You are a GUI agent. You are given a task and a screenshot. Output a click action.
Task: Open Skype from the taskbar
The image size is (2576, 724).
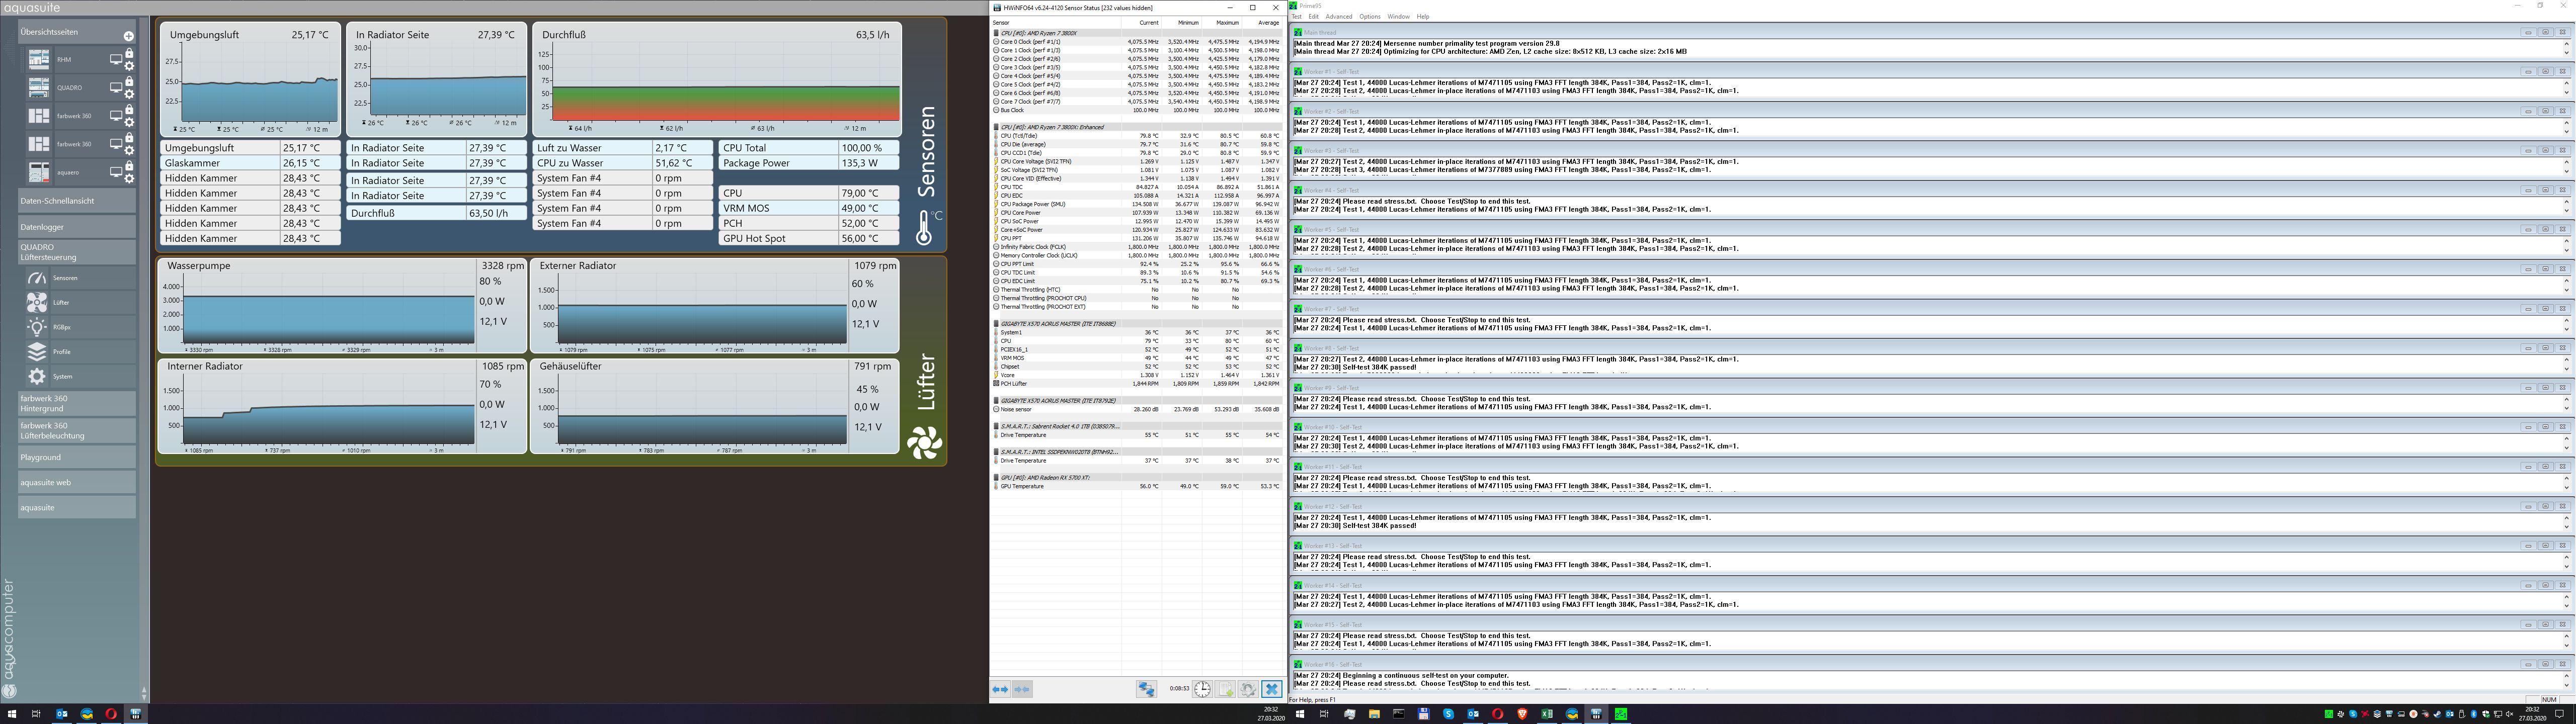(1448, 714)
